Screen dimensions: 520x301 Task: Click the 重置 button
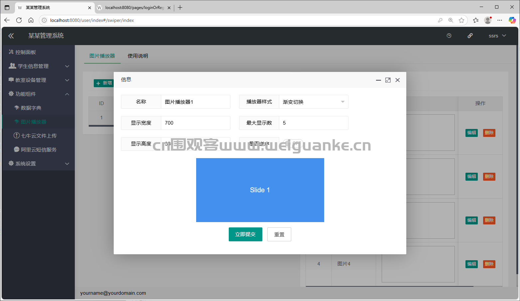coord(279,234)
